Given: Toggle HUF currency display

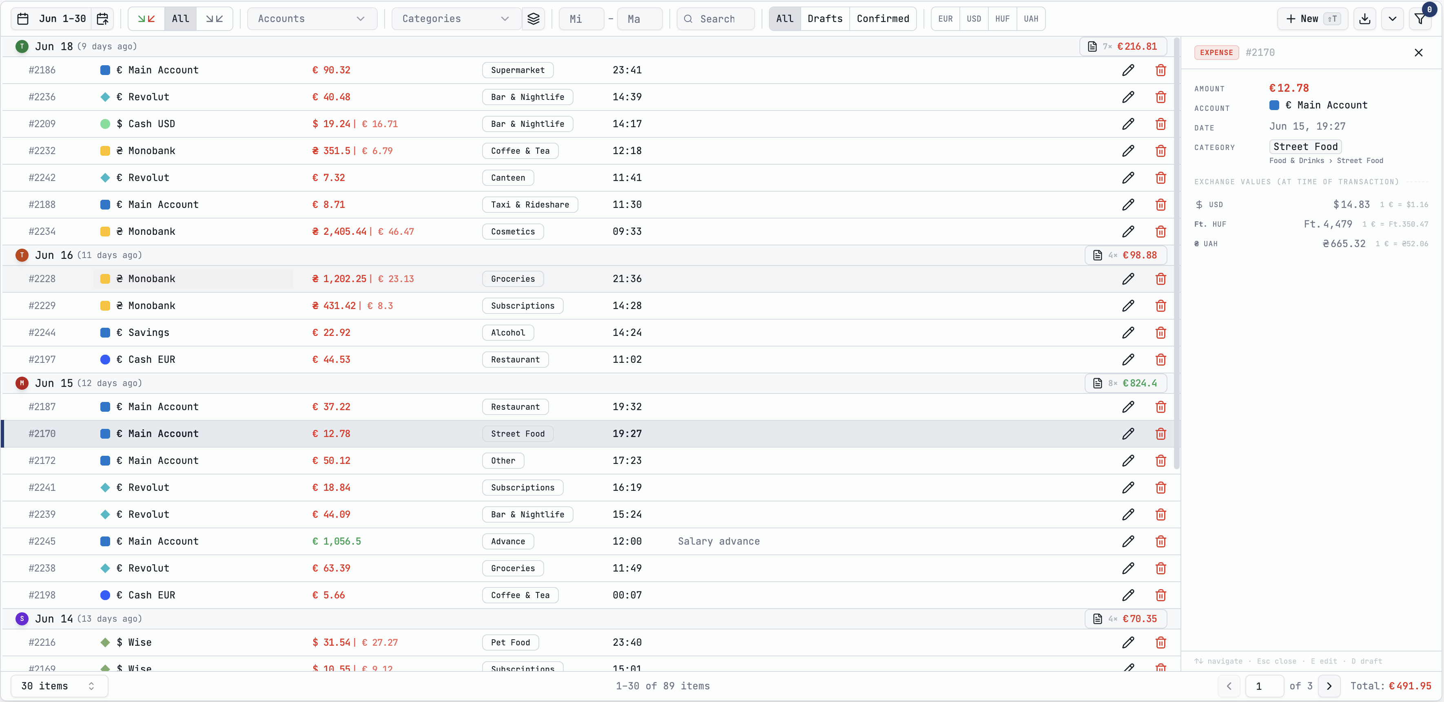Looking at the screenshot, I should click(1002, 19).
